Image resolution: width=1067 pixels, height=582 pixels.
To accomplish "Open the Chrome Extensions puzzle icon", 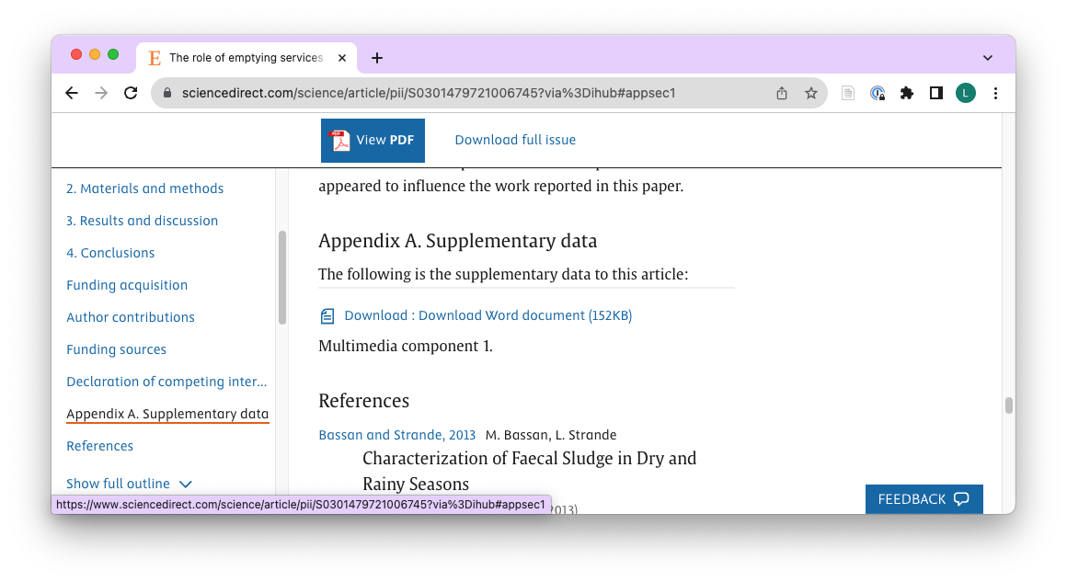I will tap(907, 93).
